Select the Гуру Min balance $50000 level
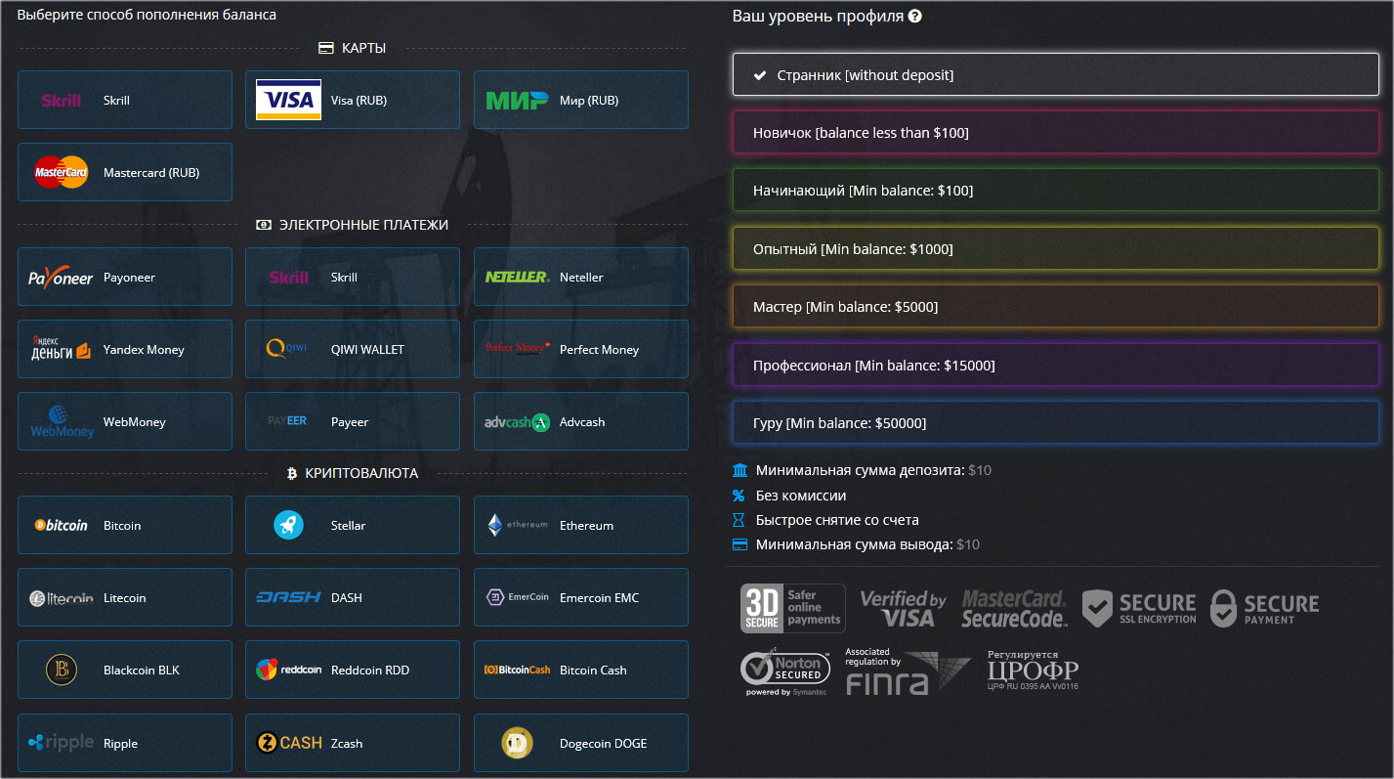 [1055, 423]
